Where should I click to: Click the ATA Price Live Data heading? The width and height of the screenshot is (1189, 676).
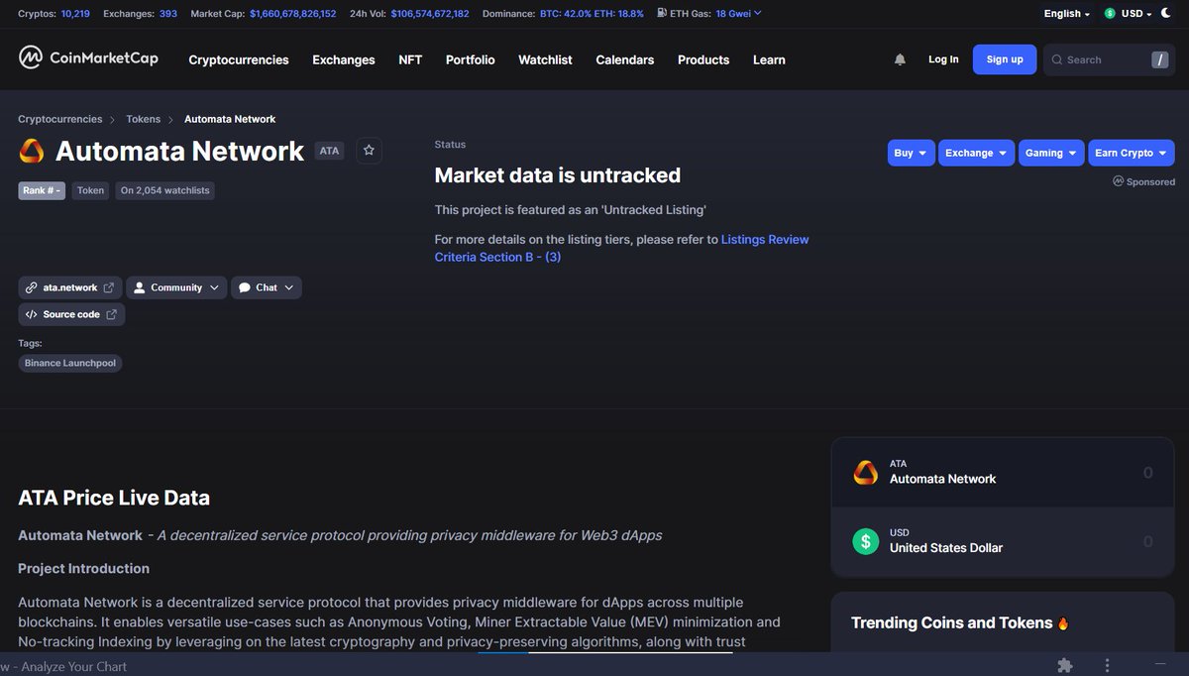(114, 498)
